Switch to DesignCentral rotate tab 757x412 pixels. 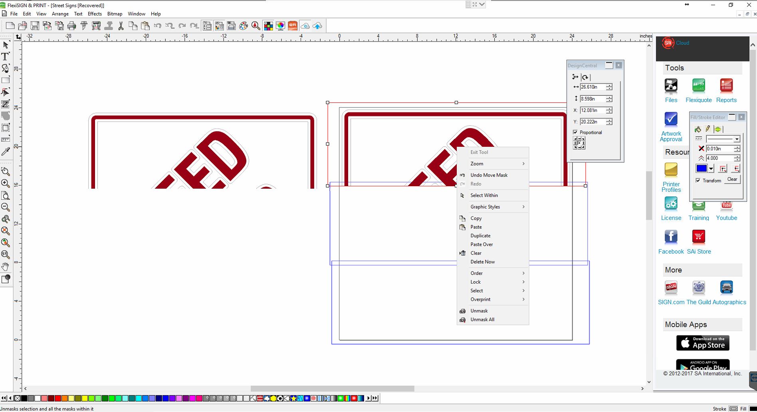(x=585, y=77)
